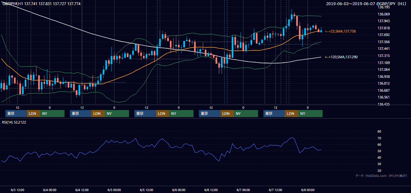Click price axis value 136.812
Viewport: 411px width, 193px height.
[x=384, y=83]
